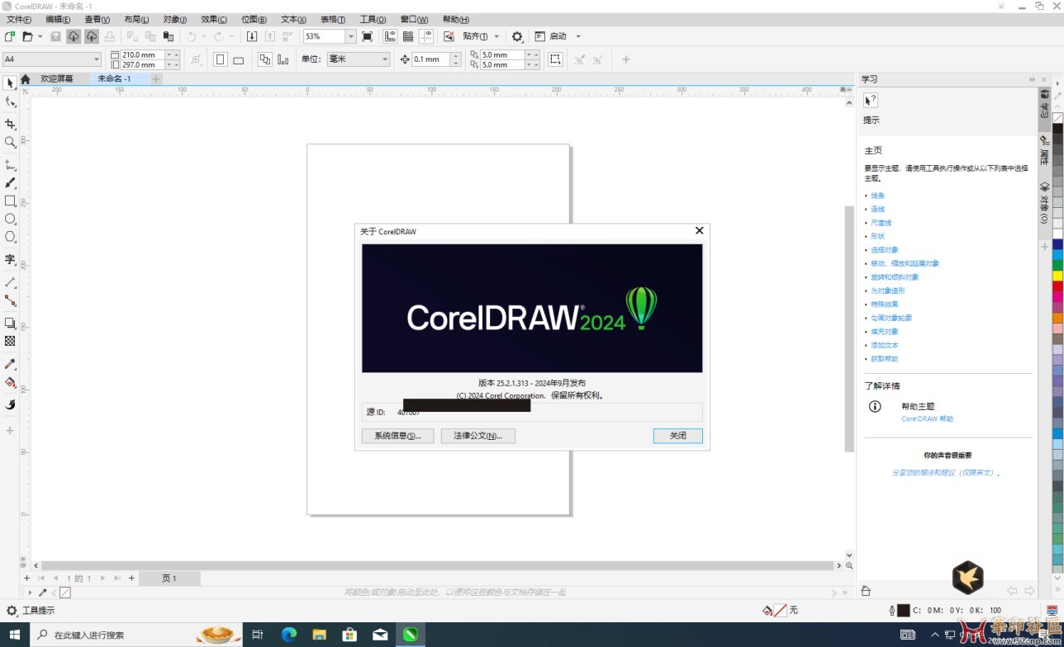This screenshot has width=1064, height=647.
Task: Toggle Show Grid icon
Action: click(408, 36)
